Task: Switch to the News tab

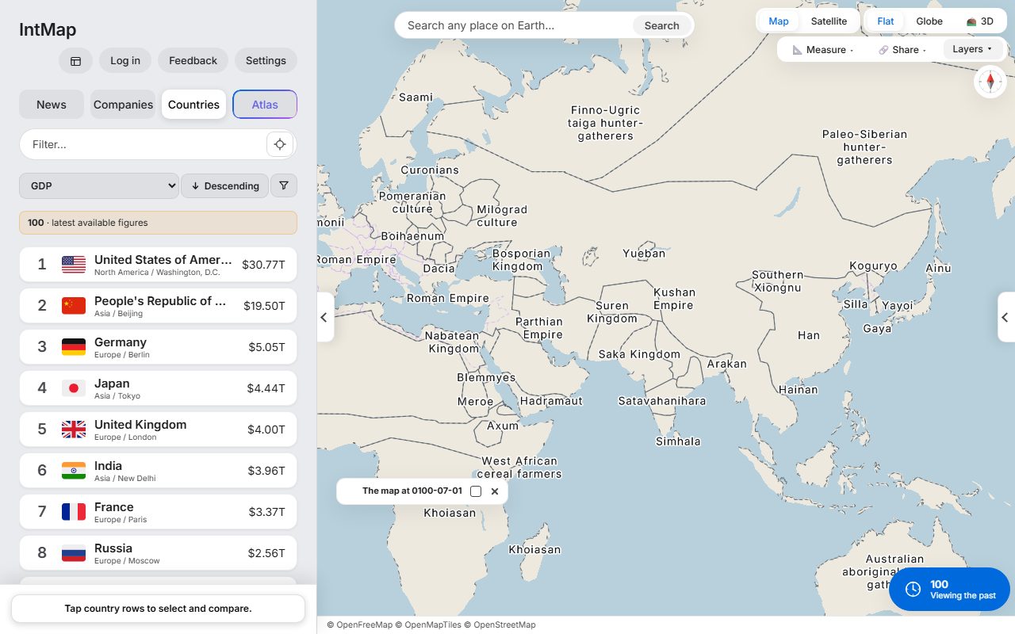Action: [52, 105]
